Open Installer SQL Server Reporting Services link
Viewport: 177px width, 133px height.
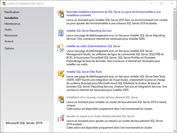[89, 31]
